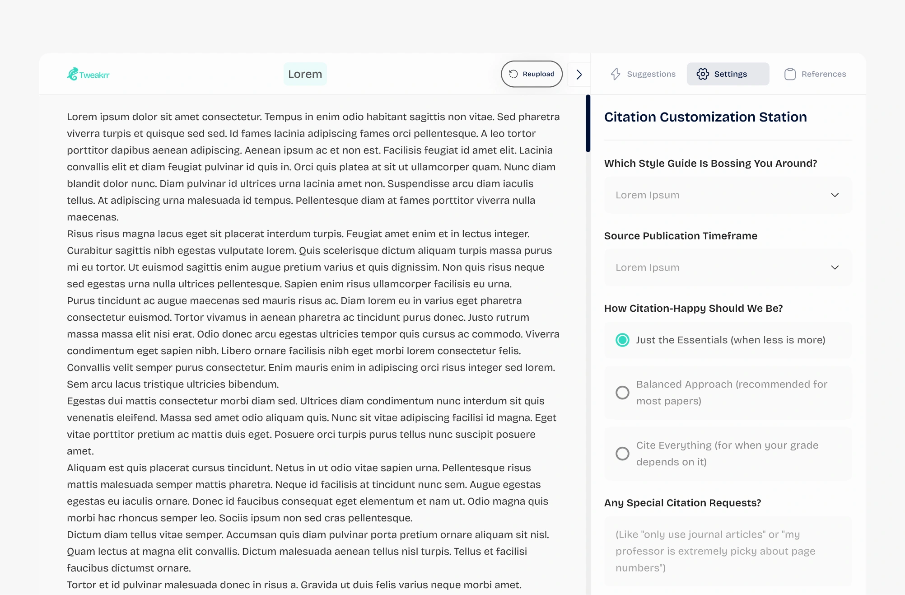905x595 pixels.
Task: Click the Lorem document title label
Action: (x=305, y=74)
